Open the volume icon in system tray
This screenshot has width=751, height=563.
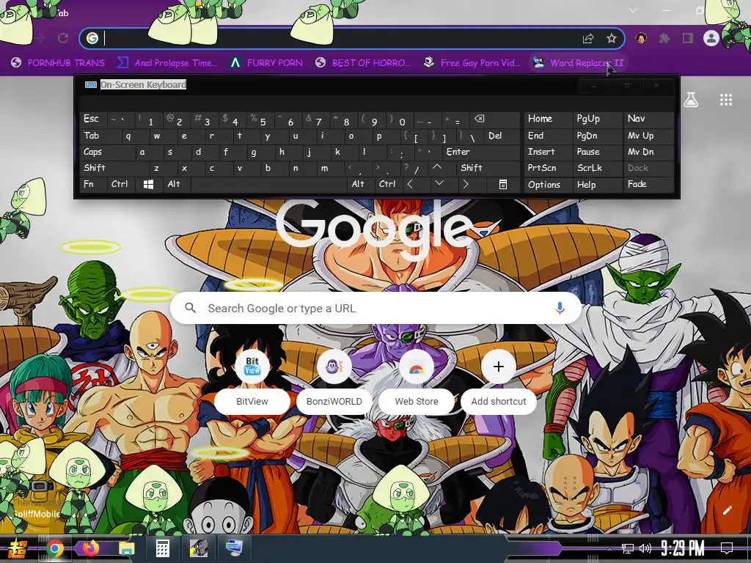tap(645, 548)
